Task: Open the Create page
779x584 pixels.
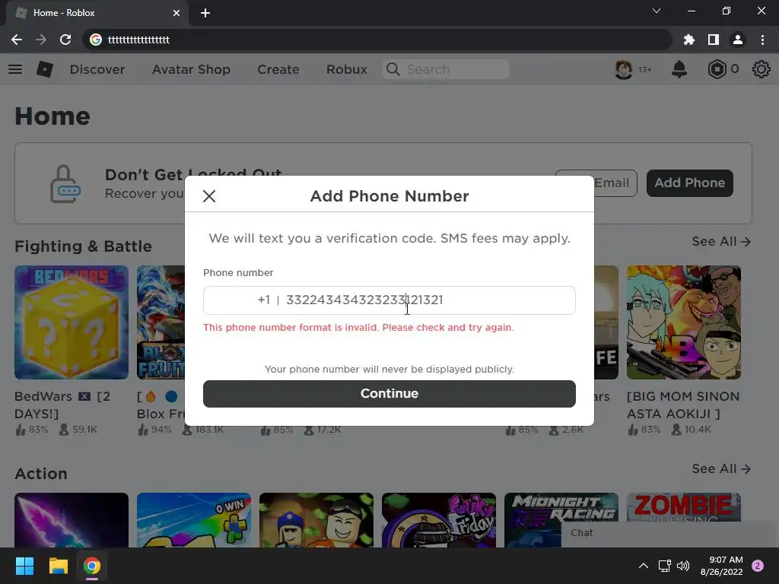Action: 278,69
